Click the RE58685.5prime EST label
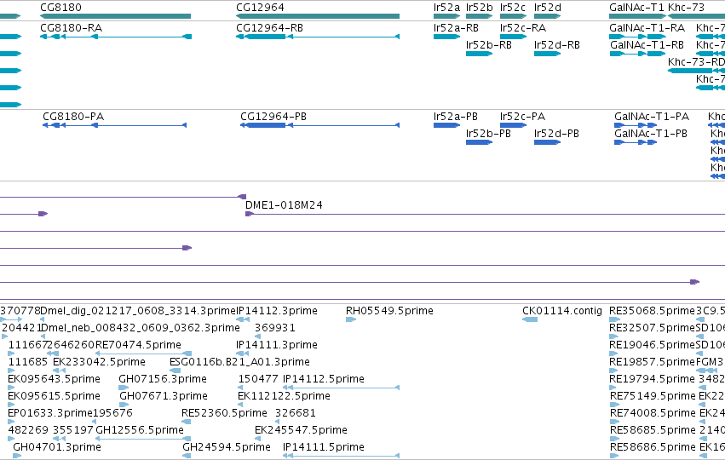Screen dimensions: 725x460 tap(653, 430)
